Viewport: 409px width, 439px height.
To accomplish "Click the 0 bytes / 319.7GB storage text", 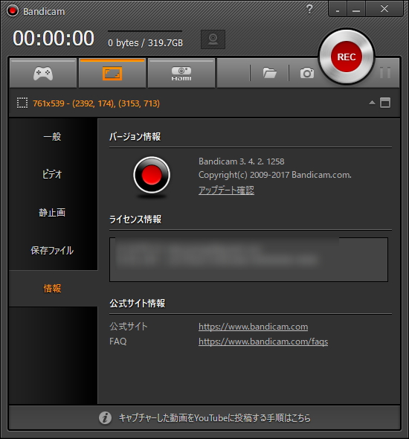I will click(145, 43).
